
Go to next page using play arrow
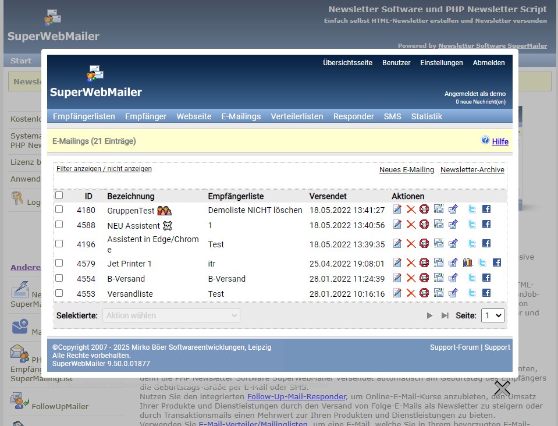pos(429,315)
